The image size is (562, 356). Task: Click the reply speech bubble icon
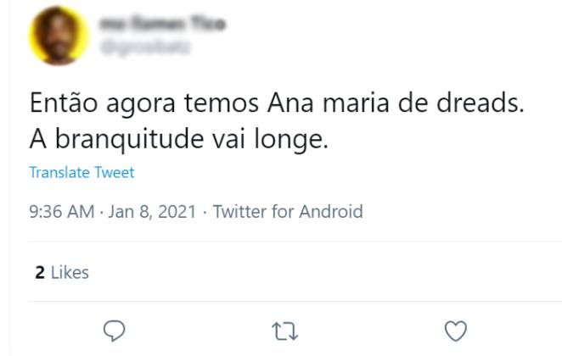pyautogui.click(x=114, y=330)
